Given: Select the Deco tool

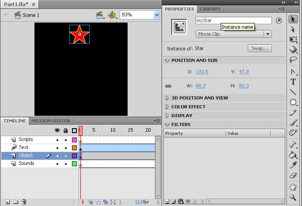Looking at the screenshot, I should tap(293, 133).
